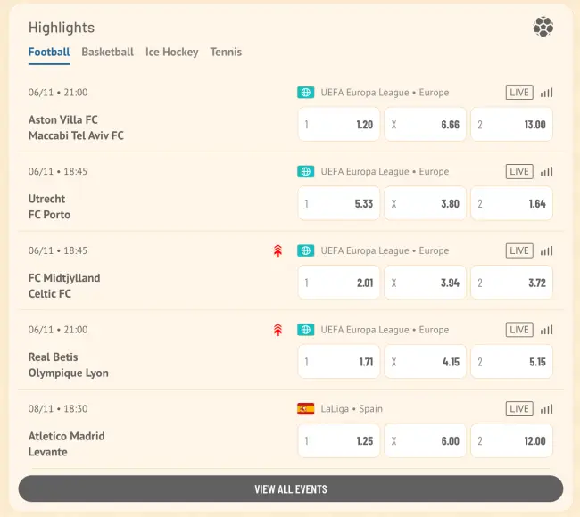
Task: Pick home win odds 1.20 for Aston Villa
Action: (339, 125)
